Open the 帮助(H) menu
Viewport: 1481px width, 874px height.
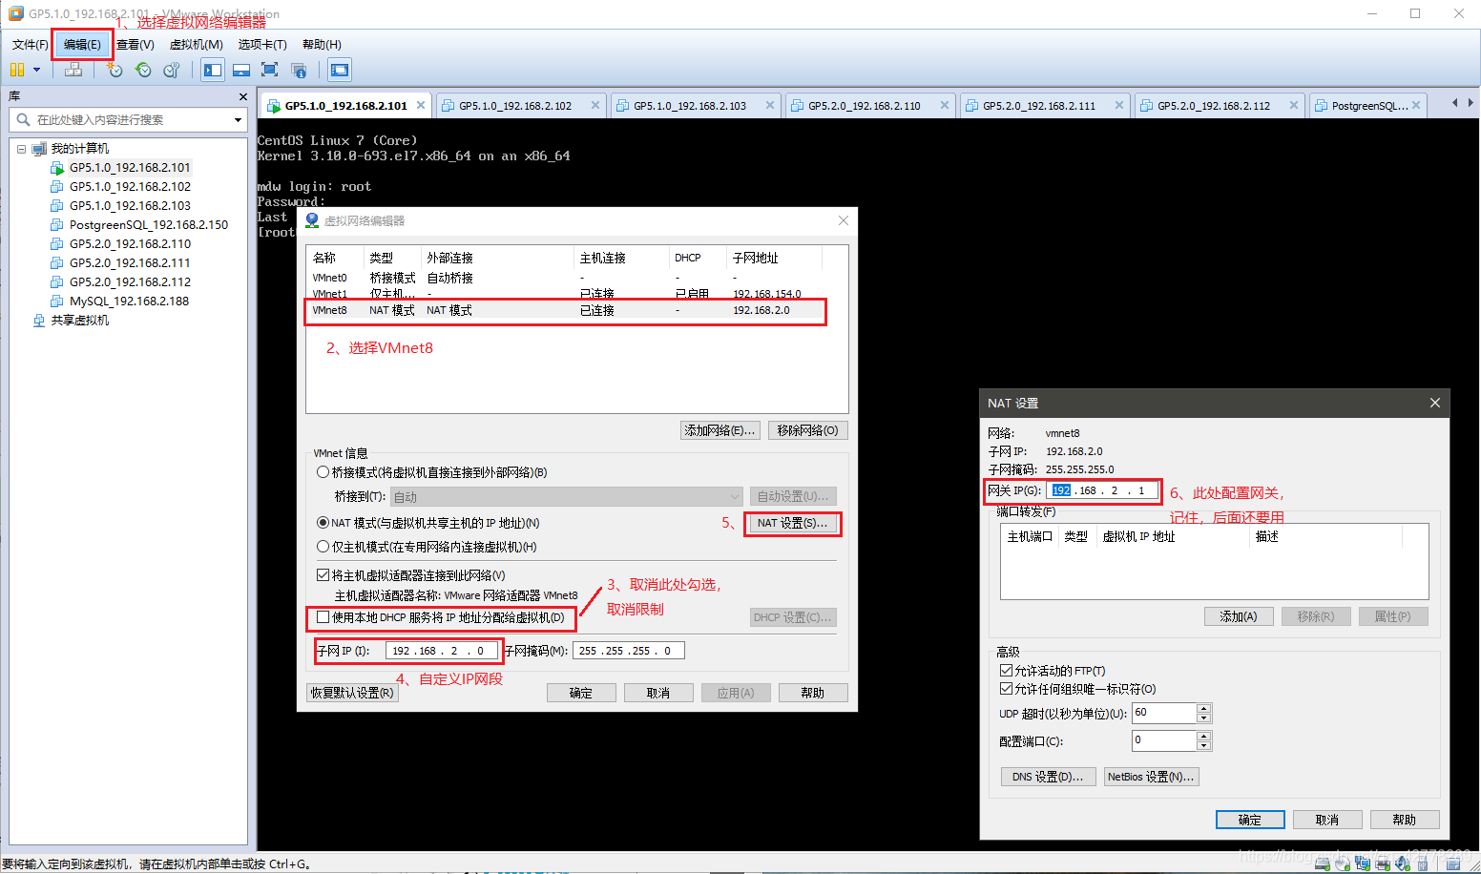[x=322, y=45]
